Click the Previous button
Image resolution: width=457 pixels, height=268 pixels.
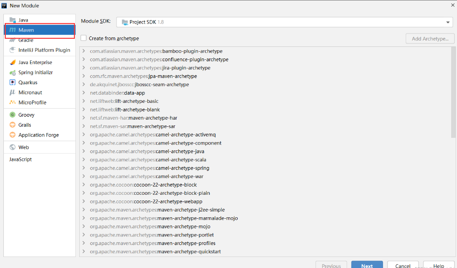pos(331,265)
